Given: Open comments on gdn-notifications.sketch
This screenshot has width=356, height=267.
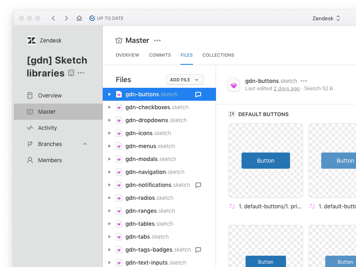Looking at the screenshot, I should pyautogui.click(x=198, y=184).
